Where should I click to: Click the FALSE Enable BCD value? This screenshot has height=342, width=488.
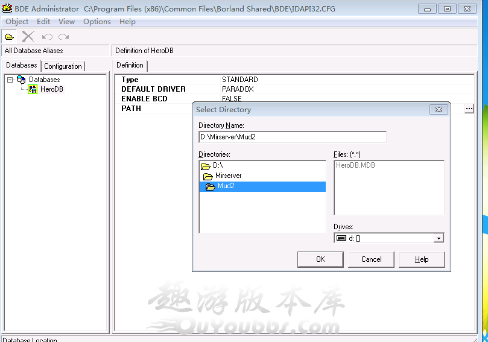[232, 98]
